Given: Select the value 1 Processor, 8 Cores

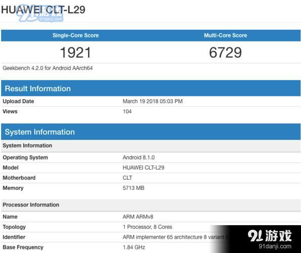Looking at the screenshot, I should pos(147,227).
